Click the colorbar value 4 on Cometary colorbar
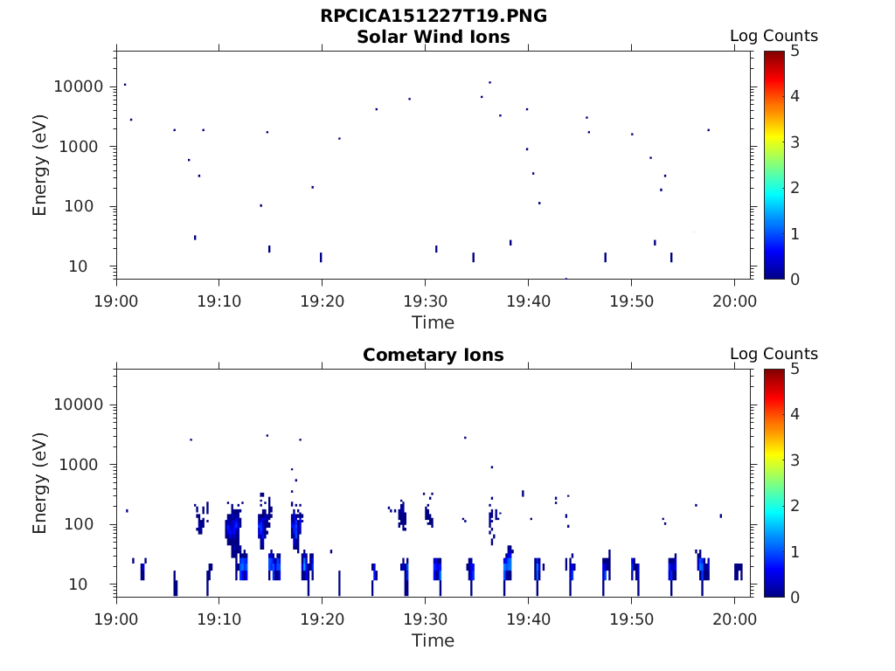 [x=794, y=414]
